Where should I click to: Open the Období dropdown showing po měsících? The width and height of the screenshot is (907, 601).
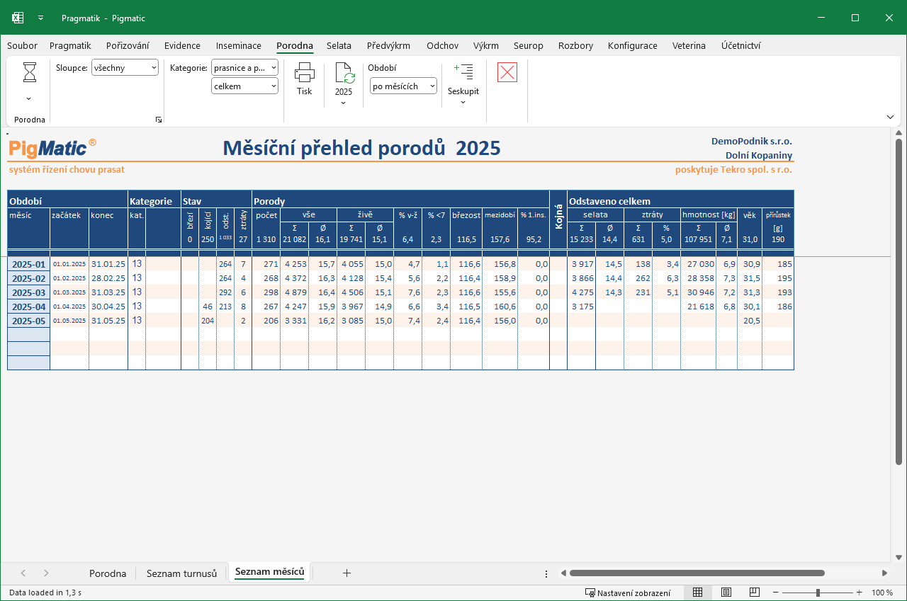click(x=403, y=86)
